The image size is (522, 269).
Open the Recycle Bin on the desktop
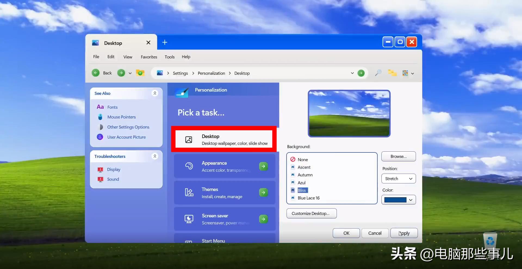pos(490,240)
